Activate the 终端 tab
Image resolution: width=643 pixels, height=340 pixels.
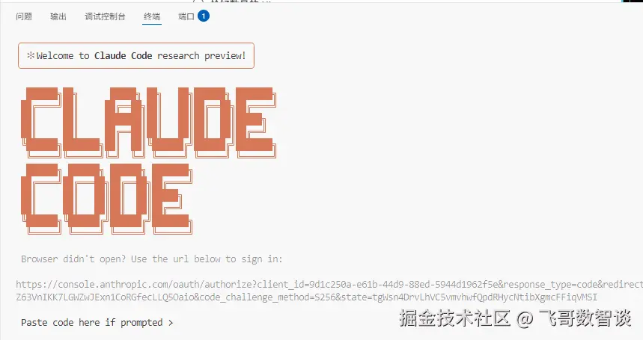tap(152, 16)
